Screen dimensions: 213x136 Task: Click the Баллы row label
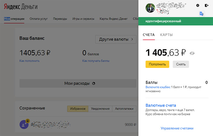(151, 82)
